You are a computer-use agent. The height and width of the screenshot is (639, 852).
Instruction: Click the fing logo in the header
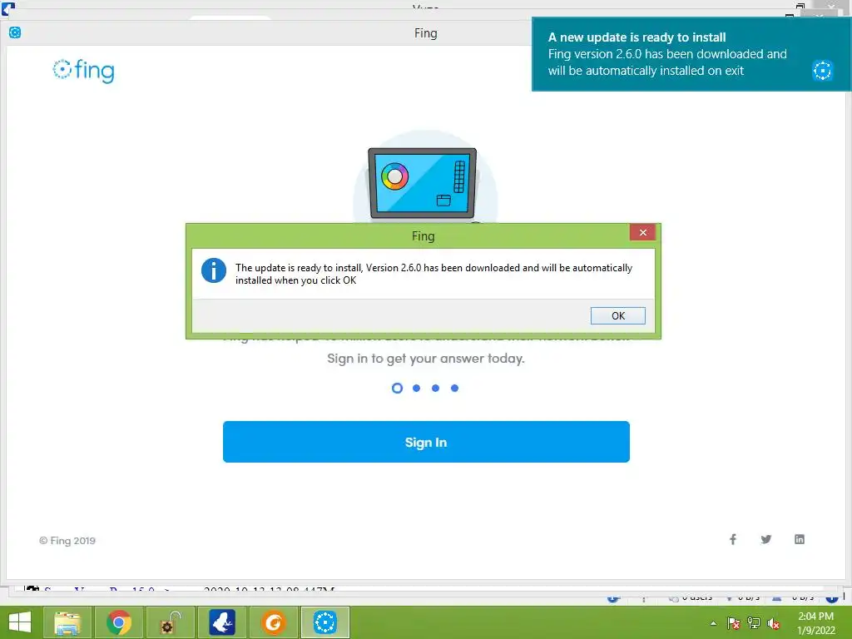point(84,71)
